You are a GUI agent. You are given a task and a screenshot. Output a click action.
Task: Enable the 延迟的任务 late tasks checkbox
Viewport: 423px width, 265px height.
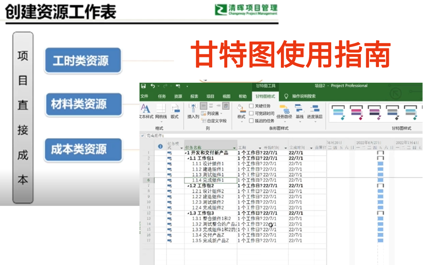tap(250, 121)
